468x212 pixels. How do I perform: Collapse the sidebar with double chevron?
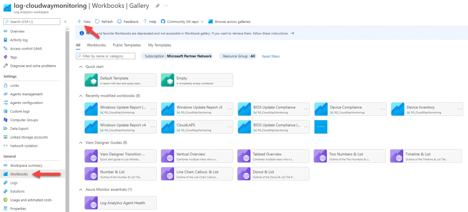(x=65, y=21)
